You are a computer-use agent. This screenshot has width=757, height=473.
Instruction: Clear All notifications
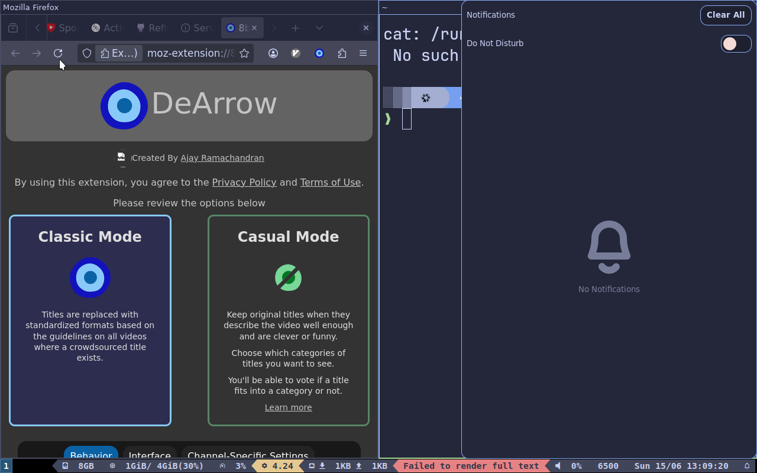pos(726,15)
